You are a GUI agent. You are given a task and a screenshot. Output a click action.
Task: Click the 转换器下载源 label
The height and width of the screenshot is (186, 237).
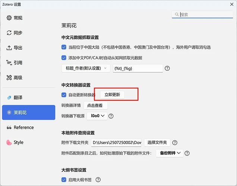73,116
